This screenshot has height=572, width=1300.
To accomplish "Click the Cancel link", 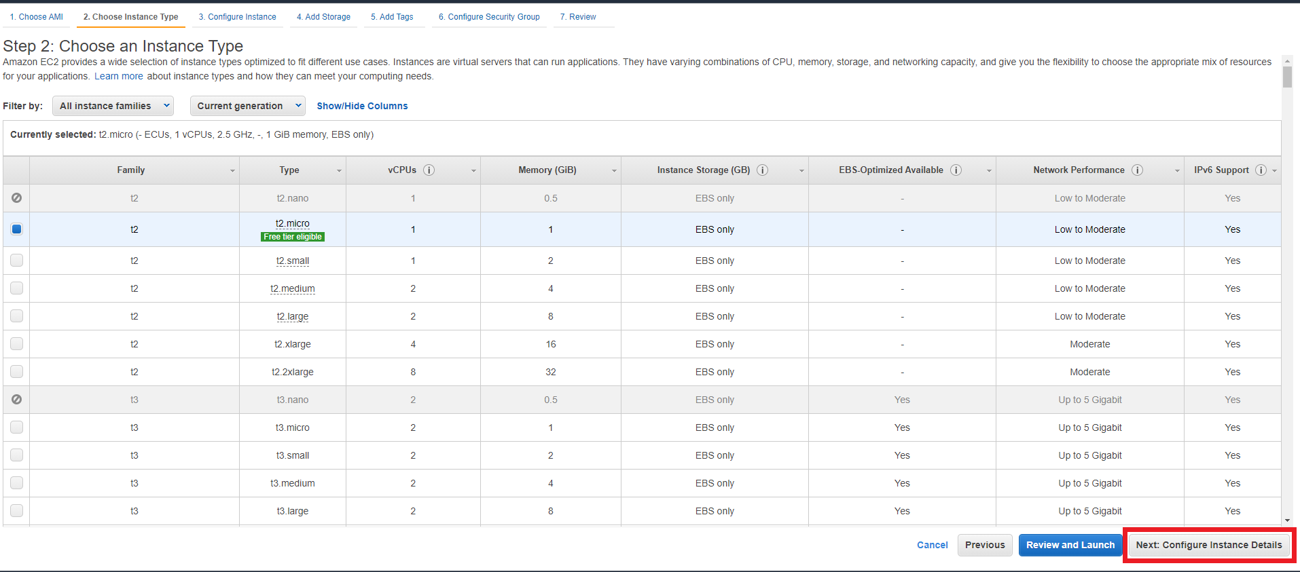I will (x=933, y=545).
